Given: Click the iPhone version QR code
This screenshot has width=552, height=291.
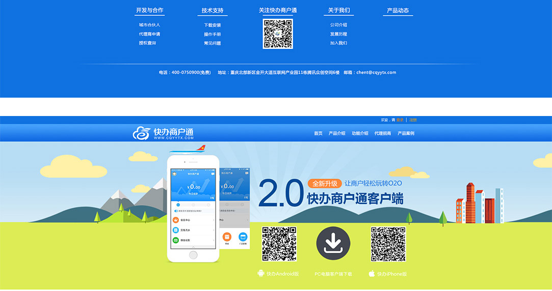Looking at the screenshot, I should pyautogui.click(x=388, y=244).
